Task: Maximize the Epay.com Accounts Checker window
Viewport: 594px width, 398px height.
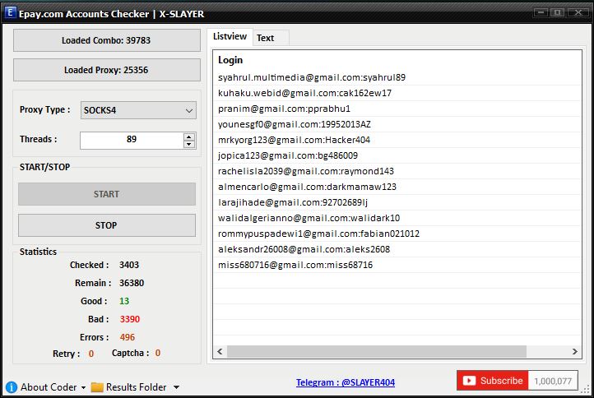Action: coord(557,12)
